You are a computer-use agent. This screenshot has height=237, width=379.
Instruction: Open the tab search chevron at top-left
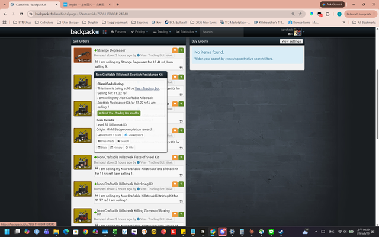coord(4,4)
